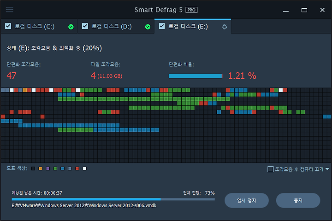Click the fragmentation ratio bar
Image resolution: width=332 pixels, height=221 pixels.
196,76
